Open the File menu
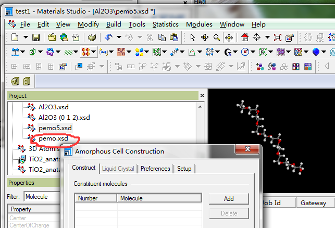 25,24
